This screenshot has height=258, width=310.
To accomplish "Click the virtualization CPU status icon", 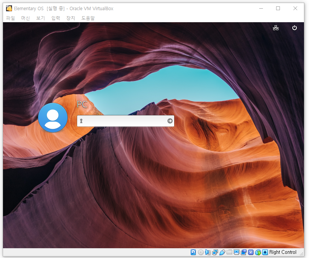I will coord(251,252).
